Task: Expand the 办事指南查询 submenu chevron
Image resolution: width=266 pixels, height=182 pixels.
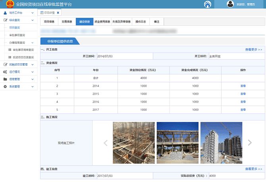Action: click(x=32, y=42)
